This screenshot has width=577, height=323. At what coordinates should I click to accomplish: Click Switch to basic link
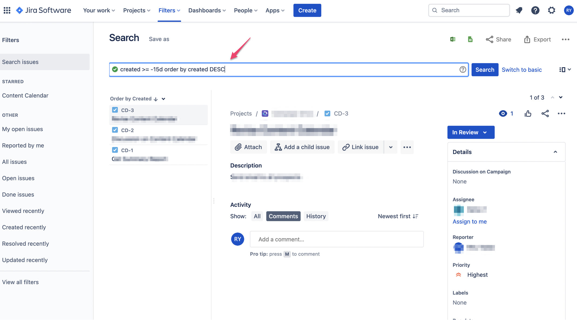click(x=521, y=70)
